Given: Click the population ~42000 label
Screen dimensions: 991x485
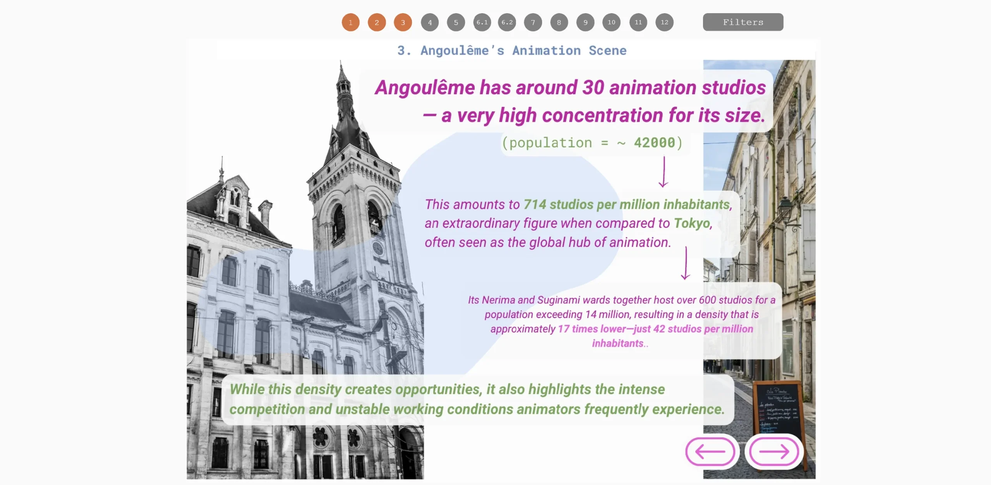Looking at the screenshot, I should pos(592,143).
